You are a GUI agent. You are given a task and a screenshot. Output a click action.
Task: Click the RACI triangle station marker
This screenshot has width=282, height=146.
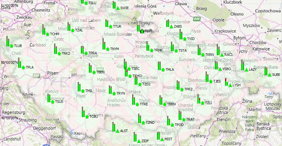222,55
